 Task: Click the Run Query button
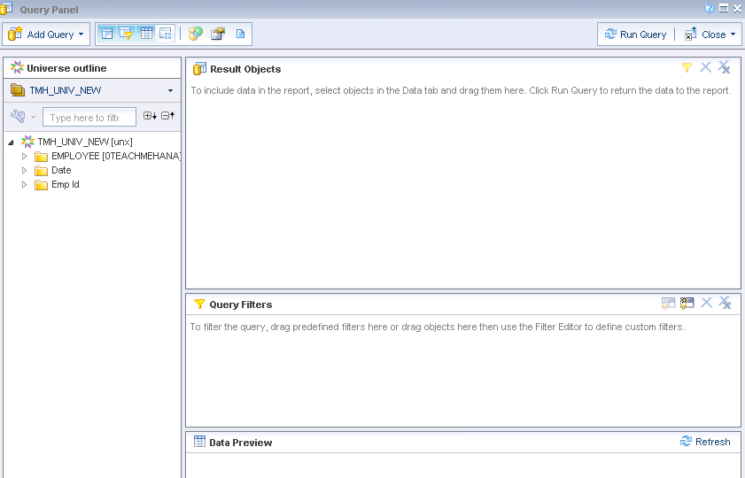pyautogui.click(x=635, y=35)
